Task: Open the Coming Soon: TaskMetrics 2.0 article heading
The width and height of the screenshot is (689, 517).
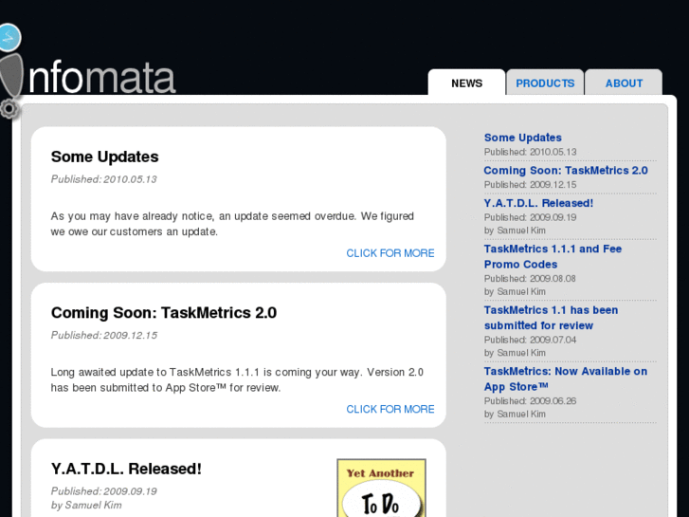Action: coord(164,312)
